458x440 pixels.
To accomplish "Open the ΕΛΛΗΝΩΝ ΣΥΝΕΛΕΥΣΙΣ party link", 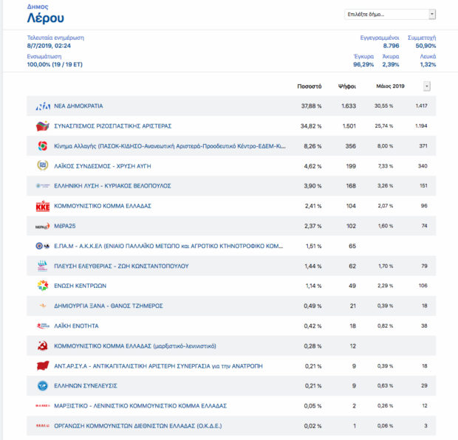I will (x=86, y=385).
